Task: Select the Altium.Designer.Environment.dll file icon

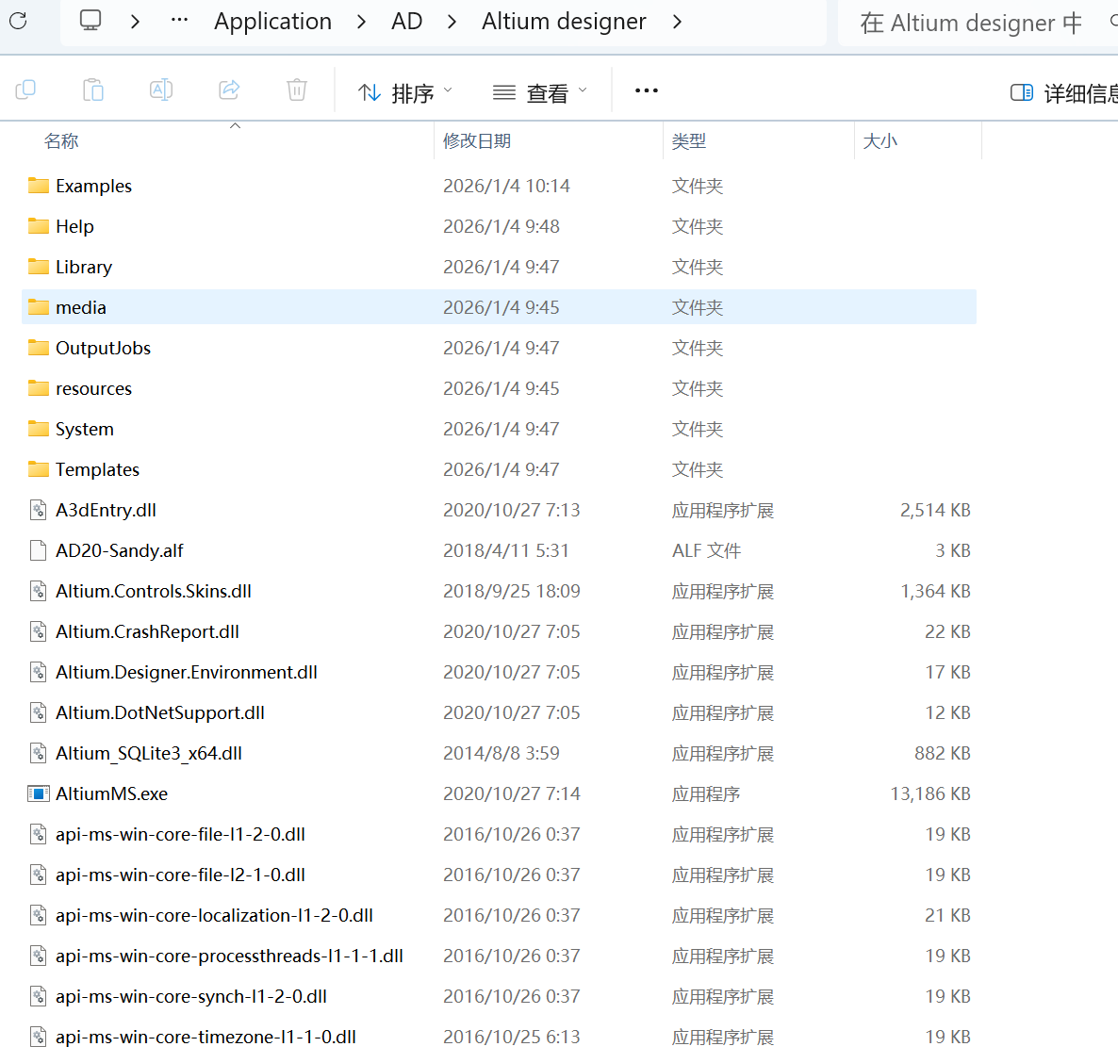Action: 39,672
